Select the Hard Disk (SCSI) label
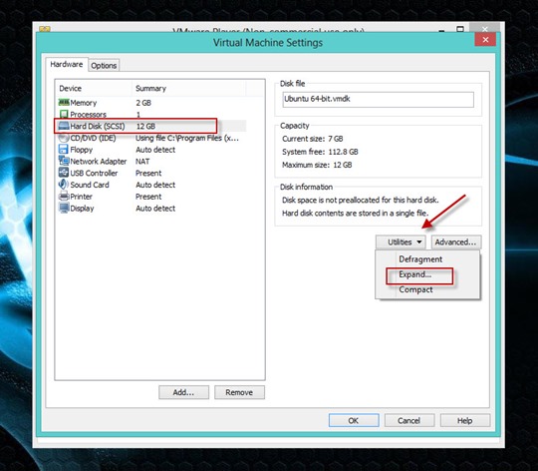This screenshot has width=538, height=471. pyautogui.click(x=98, y=126)
